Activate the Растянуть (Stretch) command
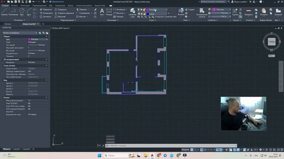 [45, 17]
